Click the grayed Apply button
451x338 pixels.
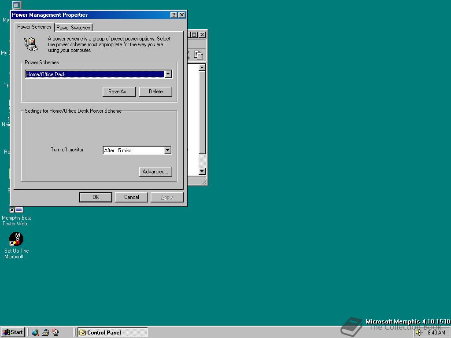pyautogui.click(x=167, y=197)
